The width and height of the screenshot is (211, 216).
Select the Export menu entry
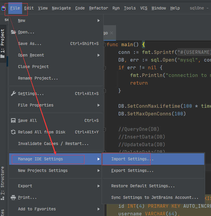point(56,186)
